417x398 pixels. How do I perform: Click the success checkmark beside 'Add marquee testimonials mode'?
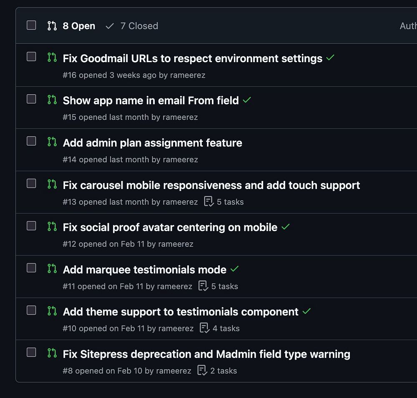(x=234, y=269)
